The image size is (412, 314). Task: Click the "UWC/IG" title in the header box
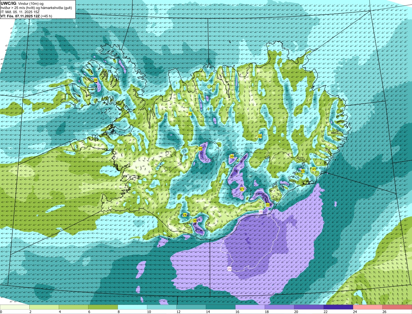(x=8, y=3)
